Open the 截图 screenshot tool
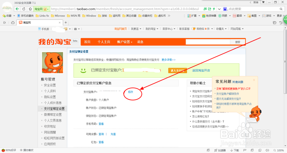This screenshot has width=287, height=153. point(252,16)
